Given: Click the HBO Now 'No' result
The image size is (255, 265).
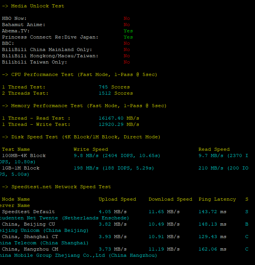Looking at the screenshot, I should [x=127, y=18].
